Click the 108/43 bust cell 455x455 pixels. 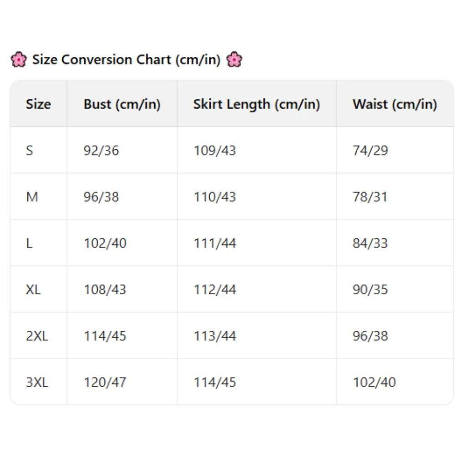click(105, 289)
